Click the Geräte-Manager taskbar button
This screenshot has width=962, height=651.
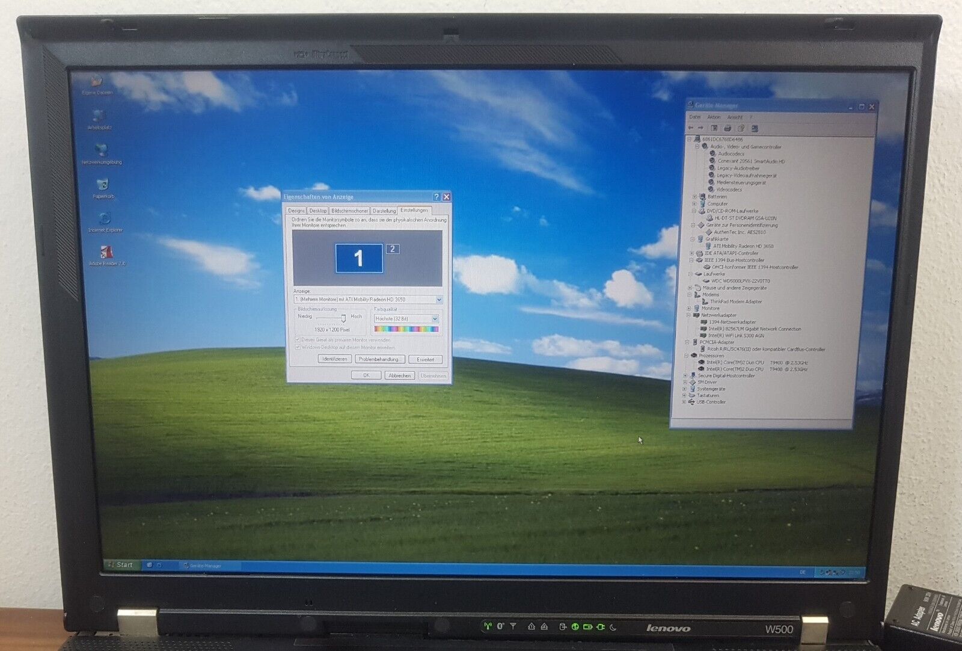[x=210, y=566]
